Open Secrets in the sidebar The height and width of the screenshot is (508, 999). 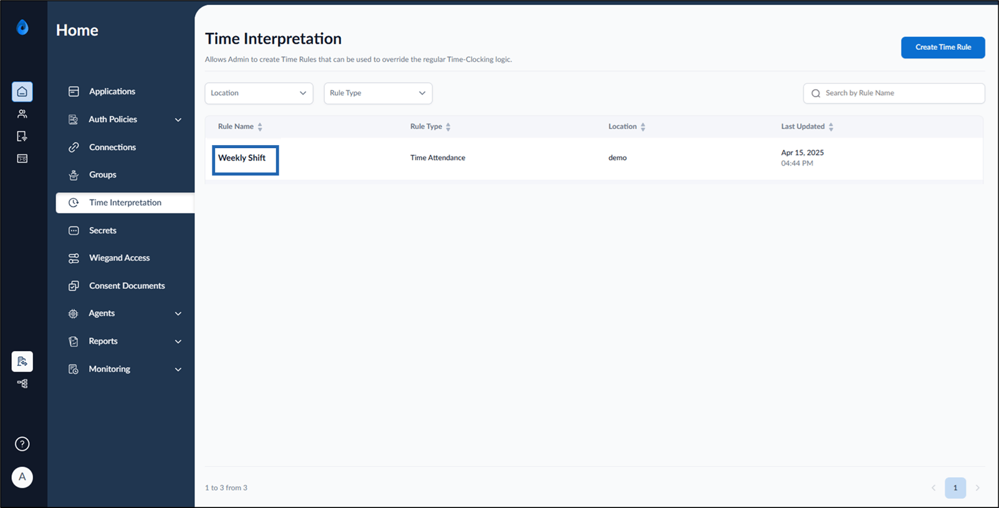tap(103, 230)
